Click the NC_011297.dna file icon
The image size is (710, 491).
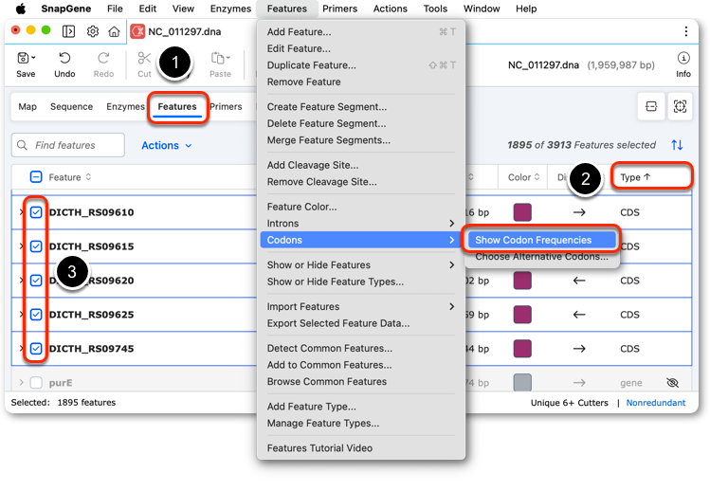coord(137,31)
